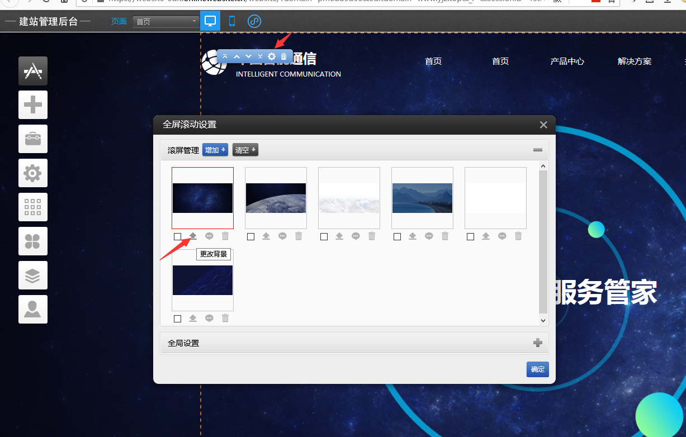Change background of the blue wave screen

tap(193, 318)
